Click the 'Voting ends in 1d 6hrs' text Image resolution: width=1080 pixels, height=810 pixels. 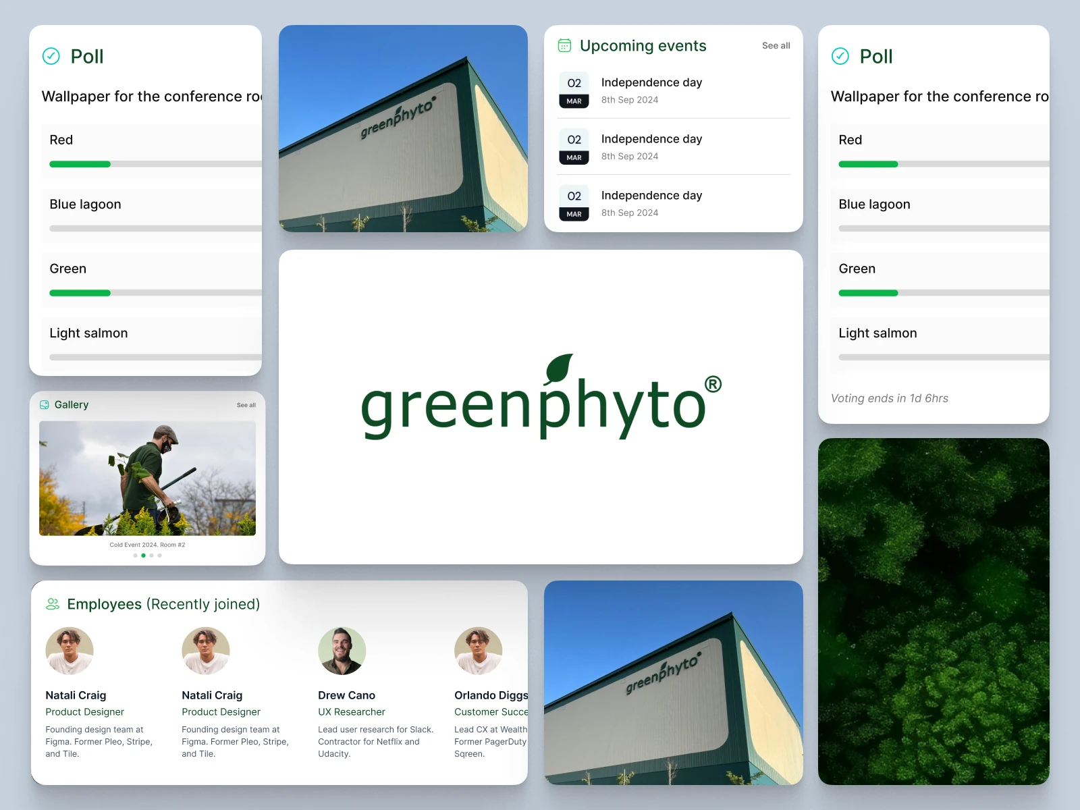click(x=890, y=398)
